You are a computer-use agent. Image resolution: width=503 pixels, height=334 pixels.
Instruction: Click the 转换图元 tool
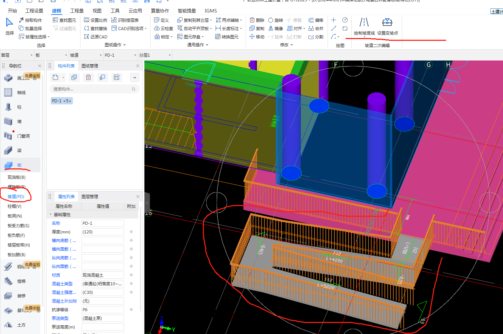point(227,37)
